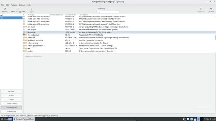The height and width of the screenshot is (121, 216).
Task: Click the orange support icon beside oddjob
Action: point(26,51)
